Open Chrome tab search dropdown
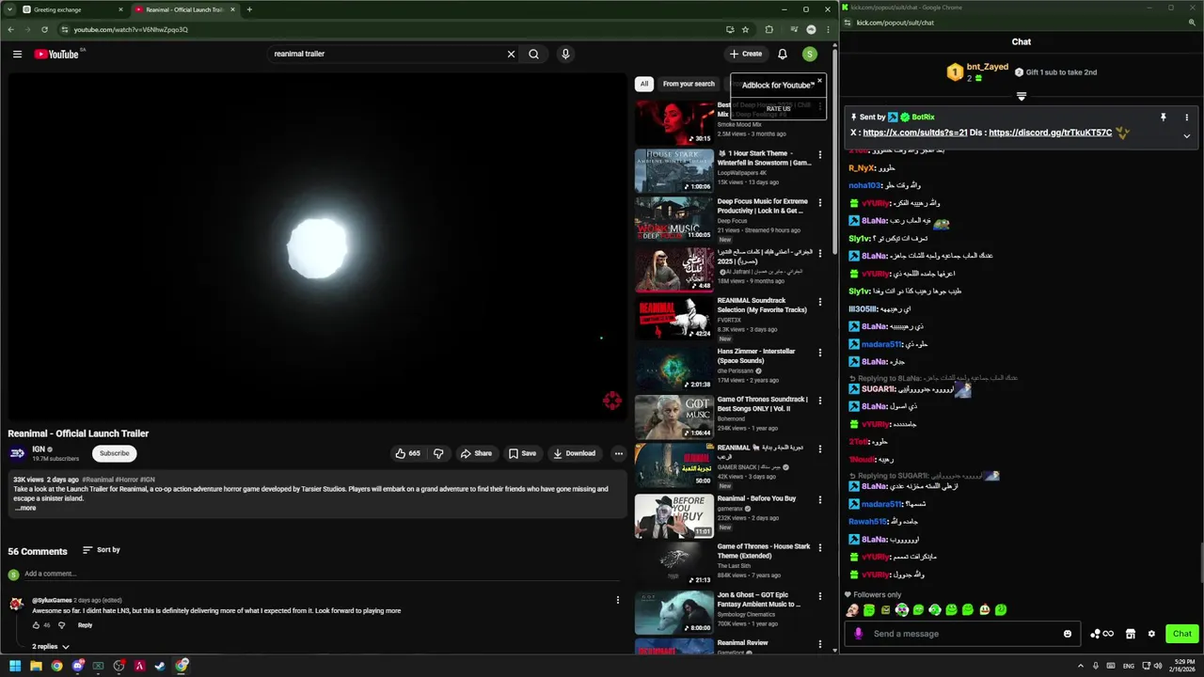 coord(8,9)
